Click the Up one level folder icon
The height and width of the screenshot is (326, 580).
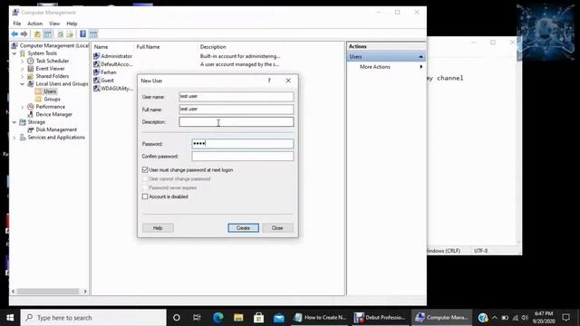click(x=37, y=34)
